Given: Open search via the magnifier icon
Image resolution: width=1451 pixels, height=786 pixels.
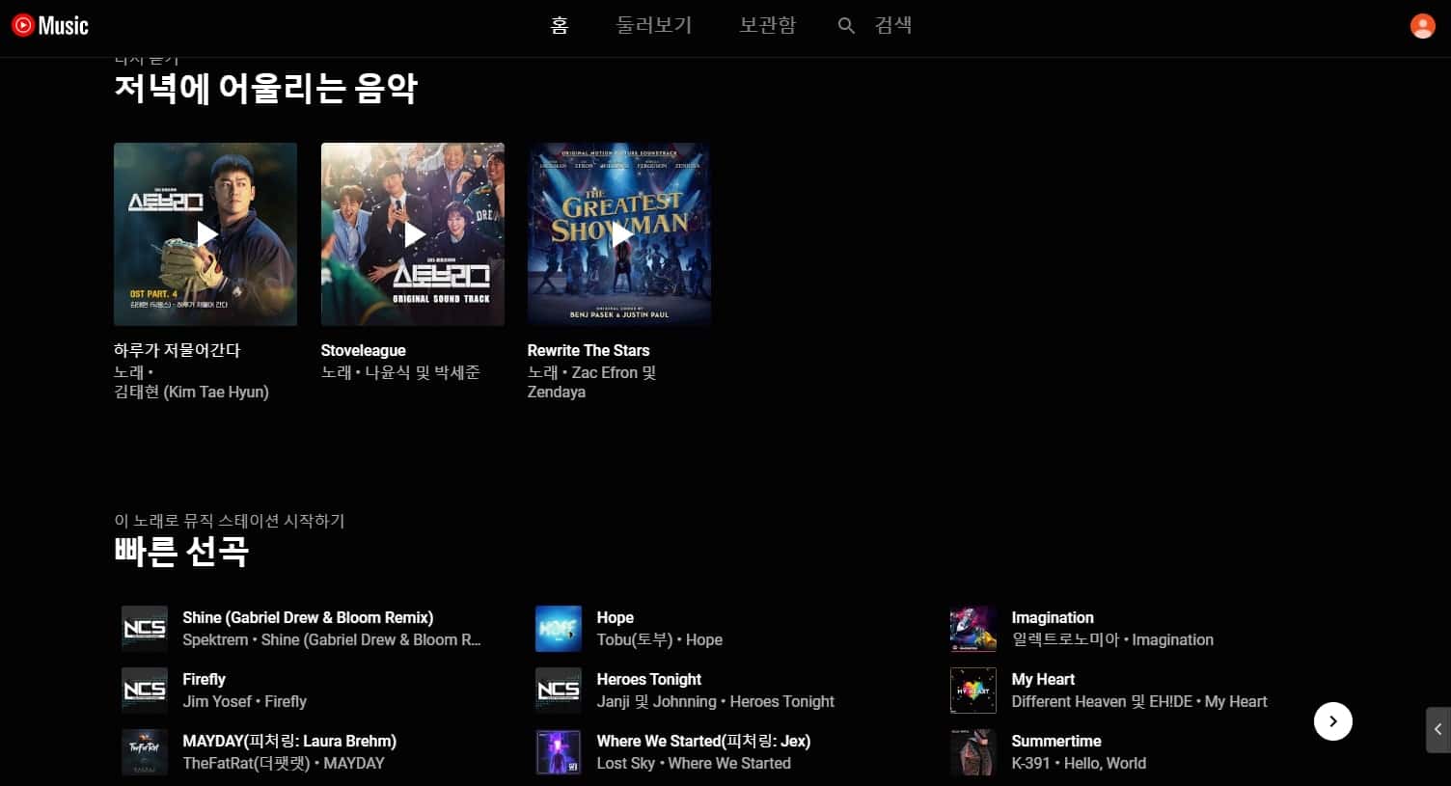Looking at the screenshot, I should 846,25.
